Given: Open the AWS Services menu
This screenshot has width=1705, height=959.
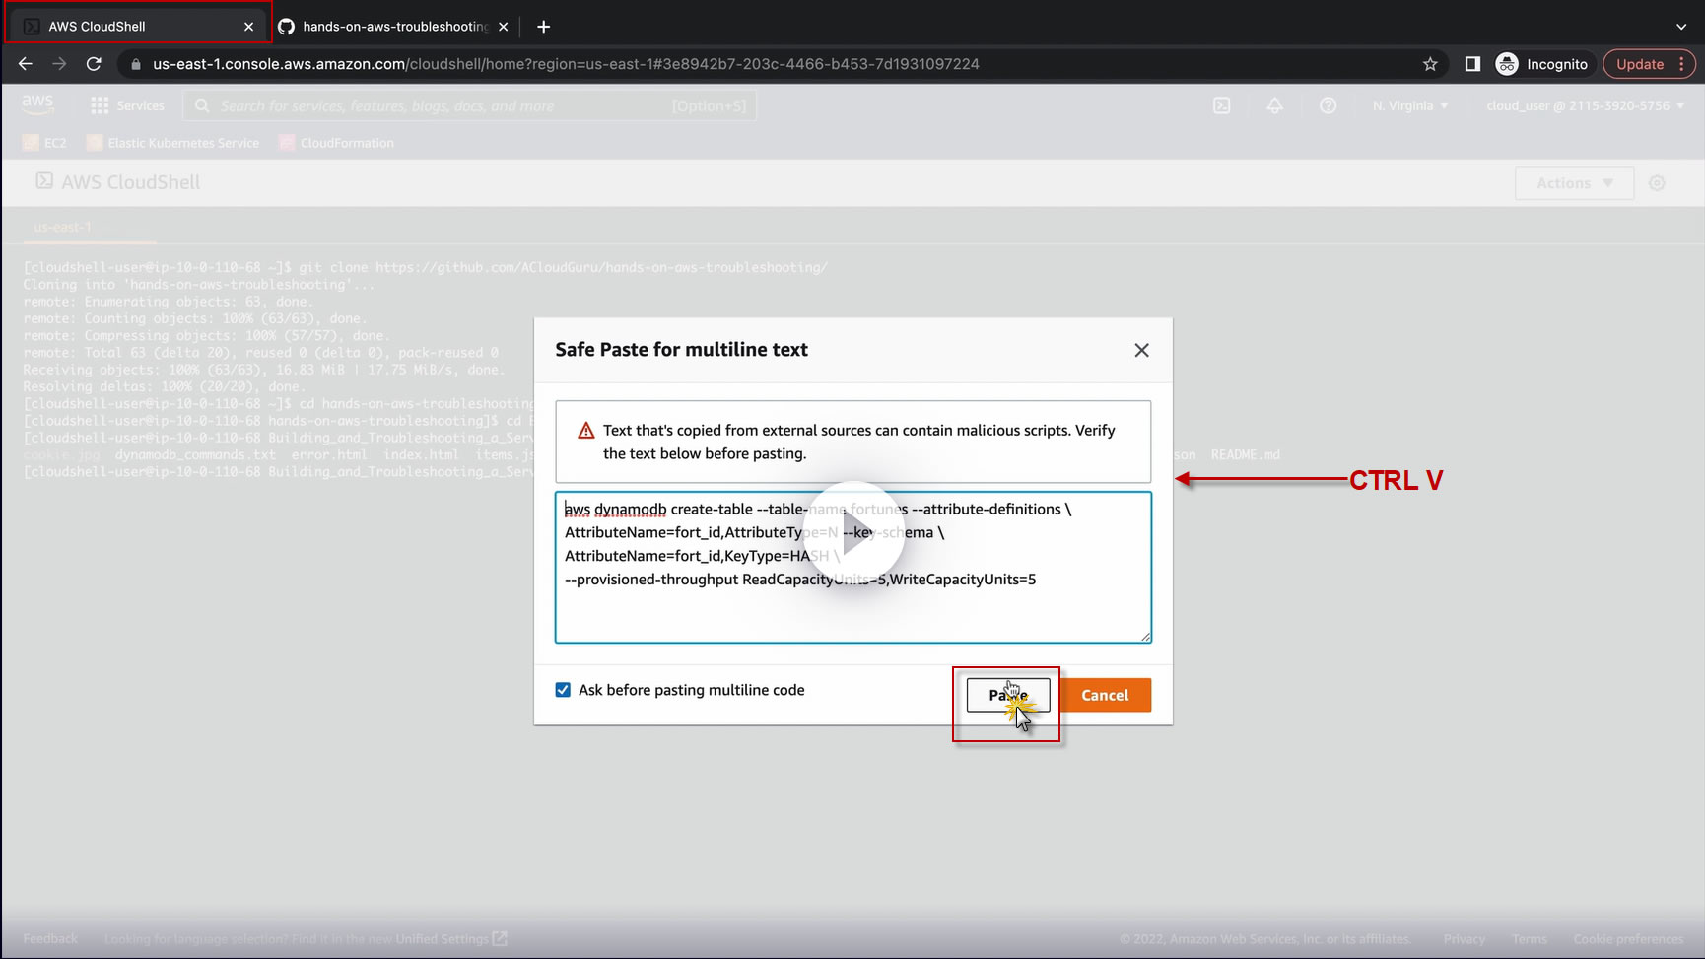Looking at the screenshot, I should 128,105.
